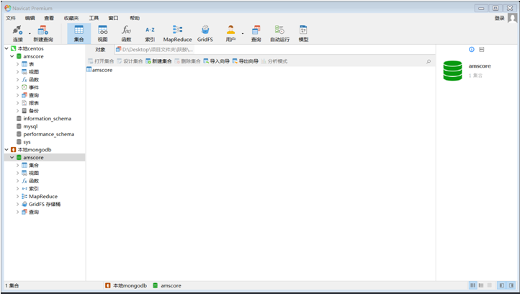
Task: Click 导出向导 button
Action: click(246, 61)
